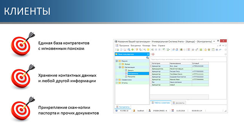Click the blue info icon in status bar
This screenshot has width=244, height=137.
coord(116,111)
